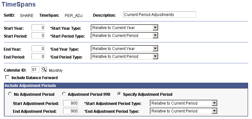The image size is (252, 119).
Task: Open the Start Adjustment Period Type dropdown
Action: click(x=184, y=103)
